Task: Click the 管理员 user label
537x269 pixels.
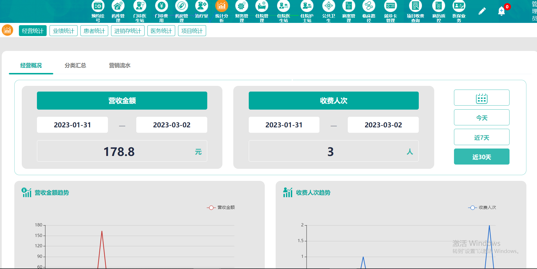Action: point(534,11)
